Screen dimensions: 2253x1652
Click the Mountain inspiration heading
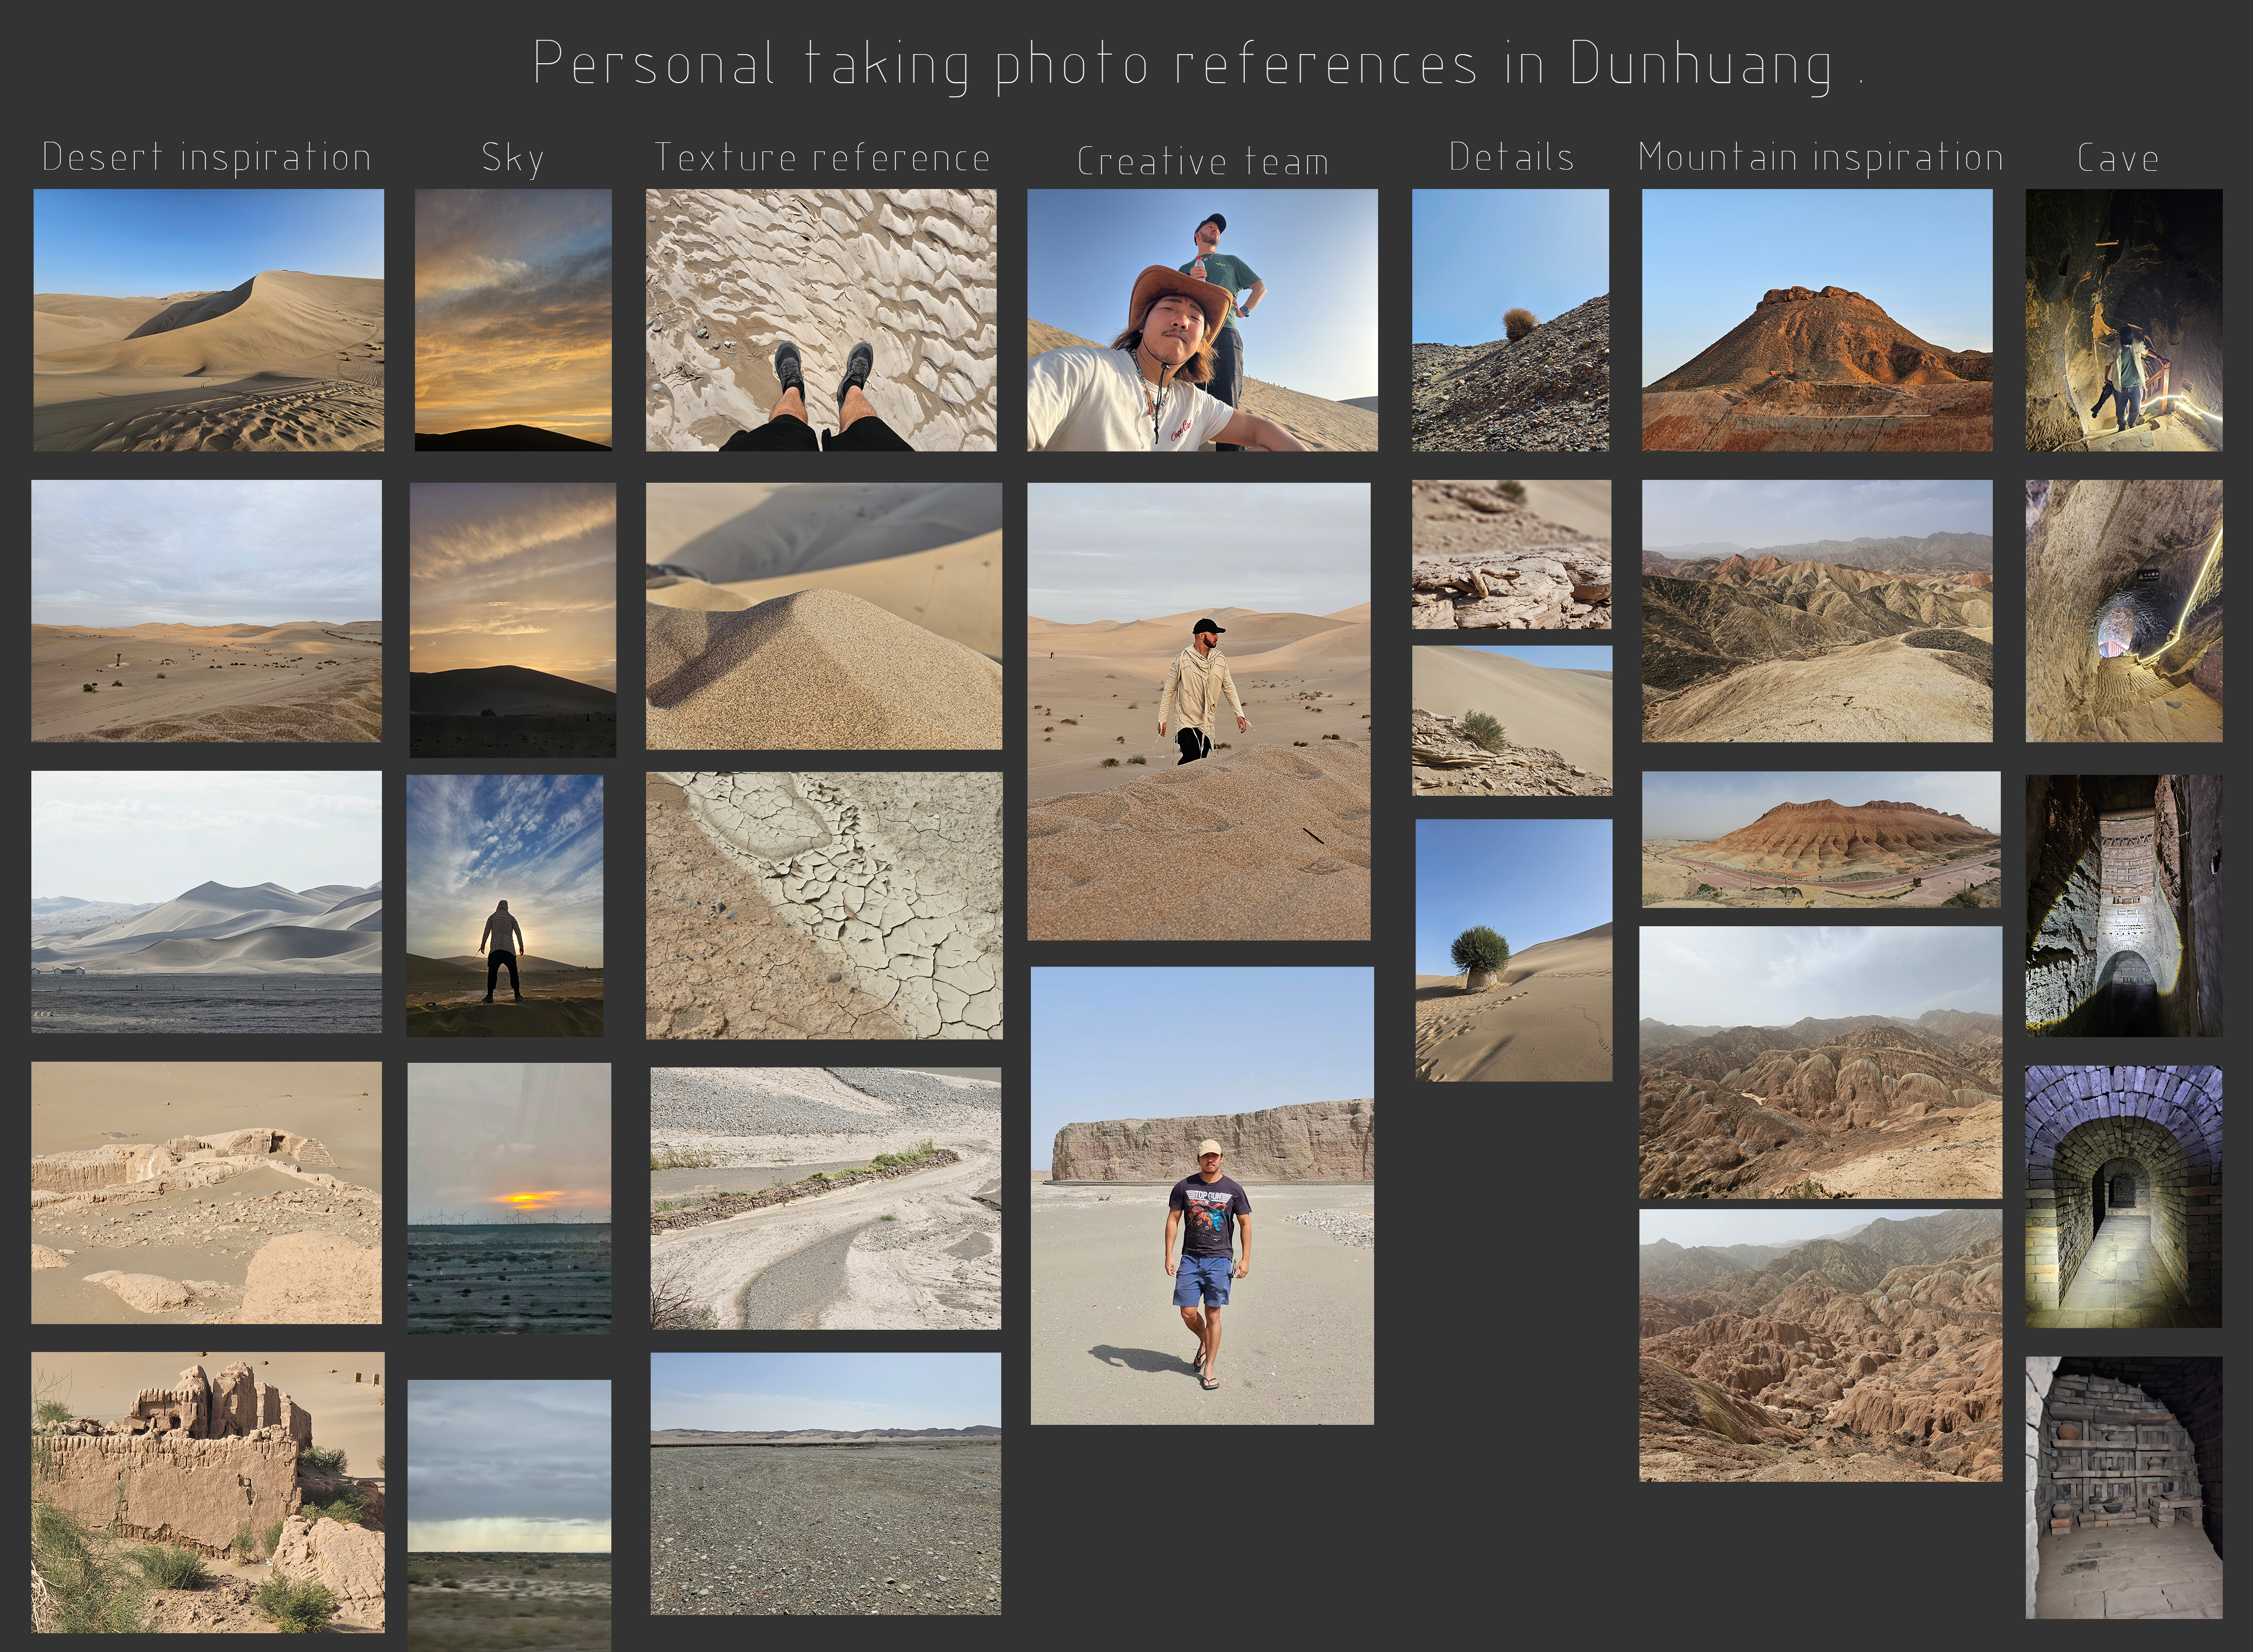1820,158
